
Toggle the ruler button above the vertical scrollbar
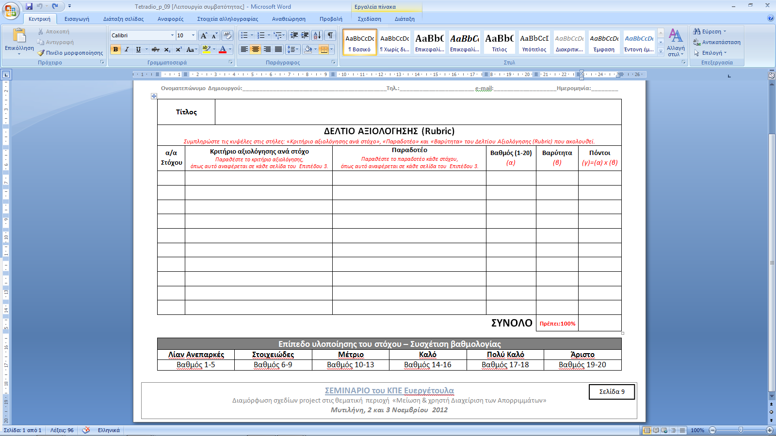pos(772,75)
